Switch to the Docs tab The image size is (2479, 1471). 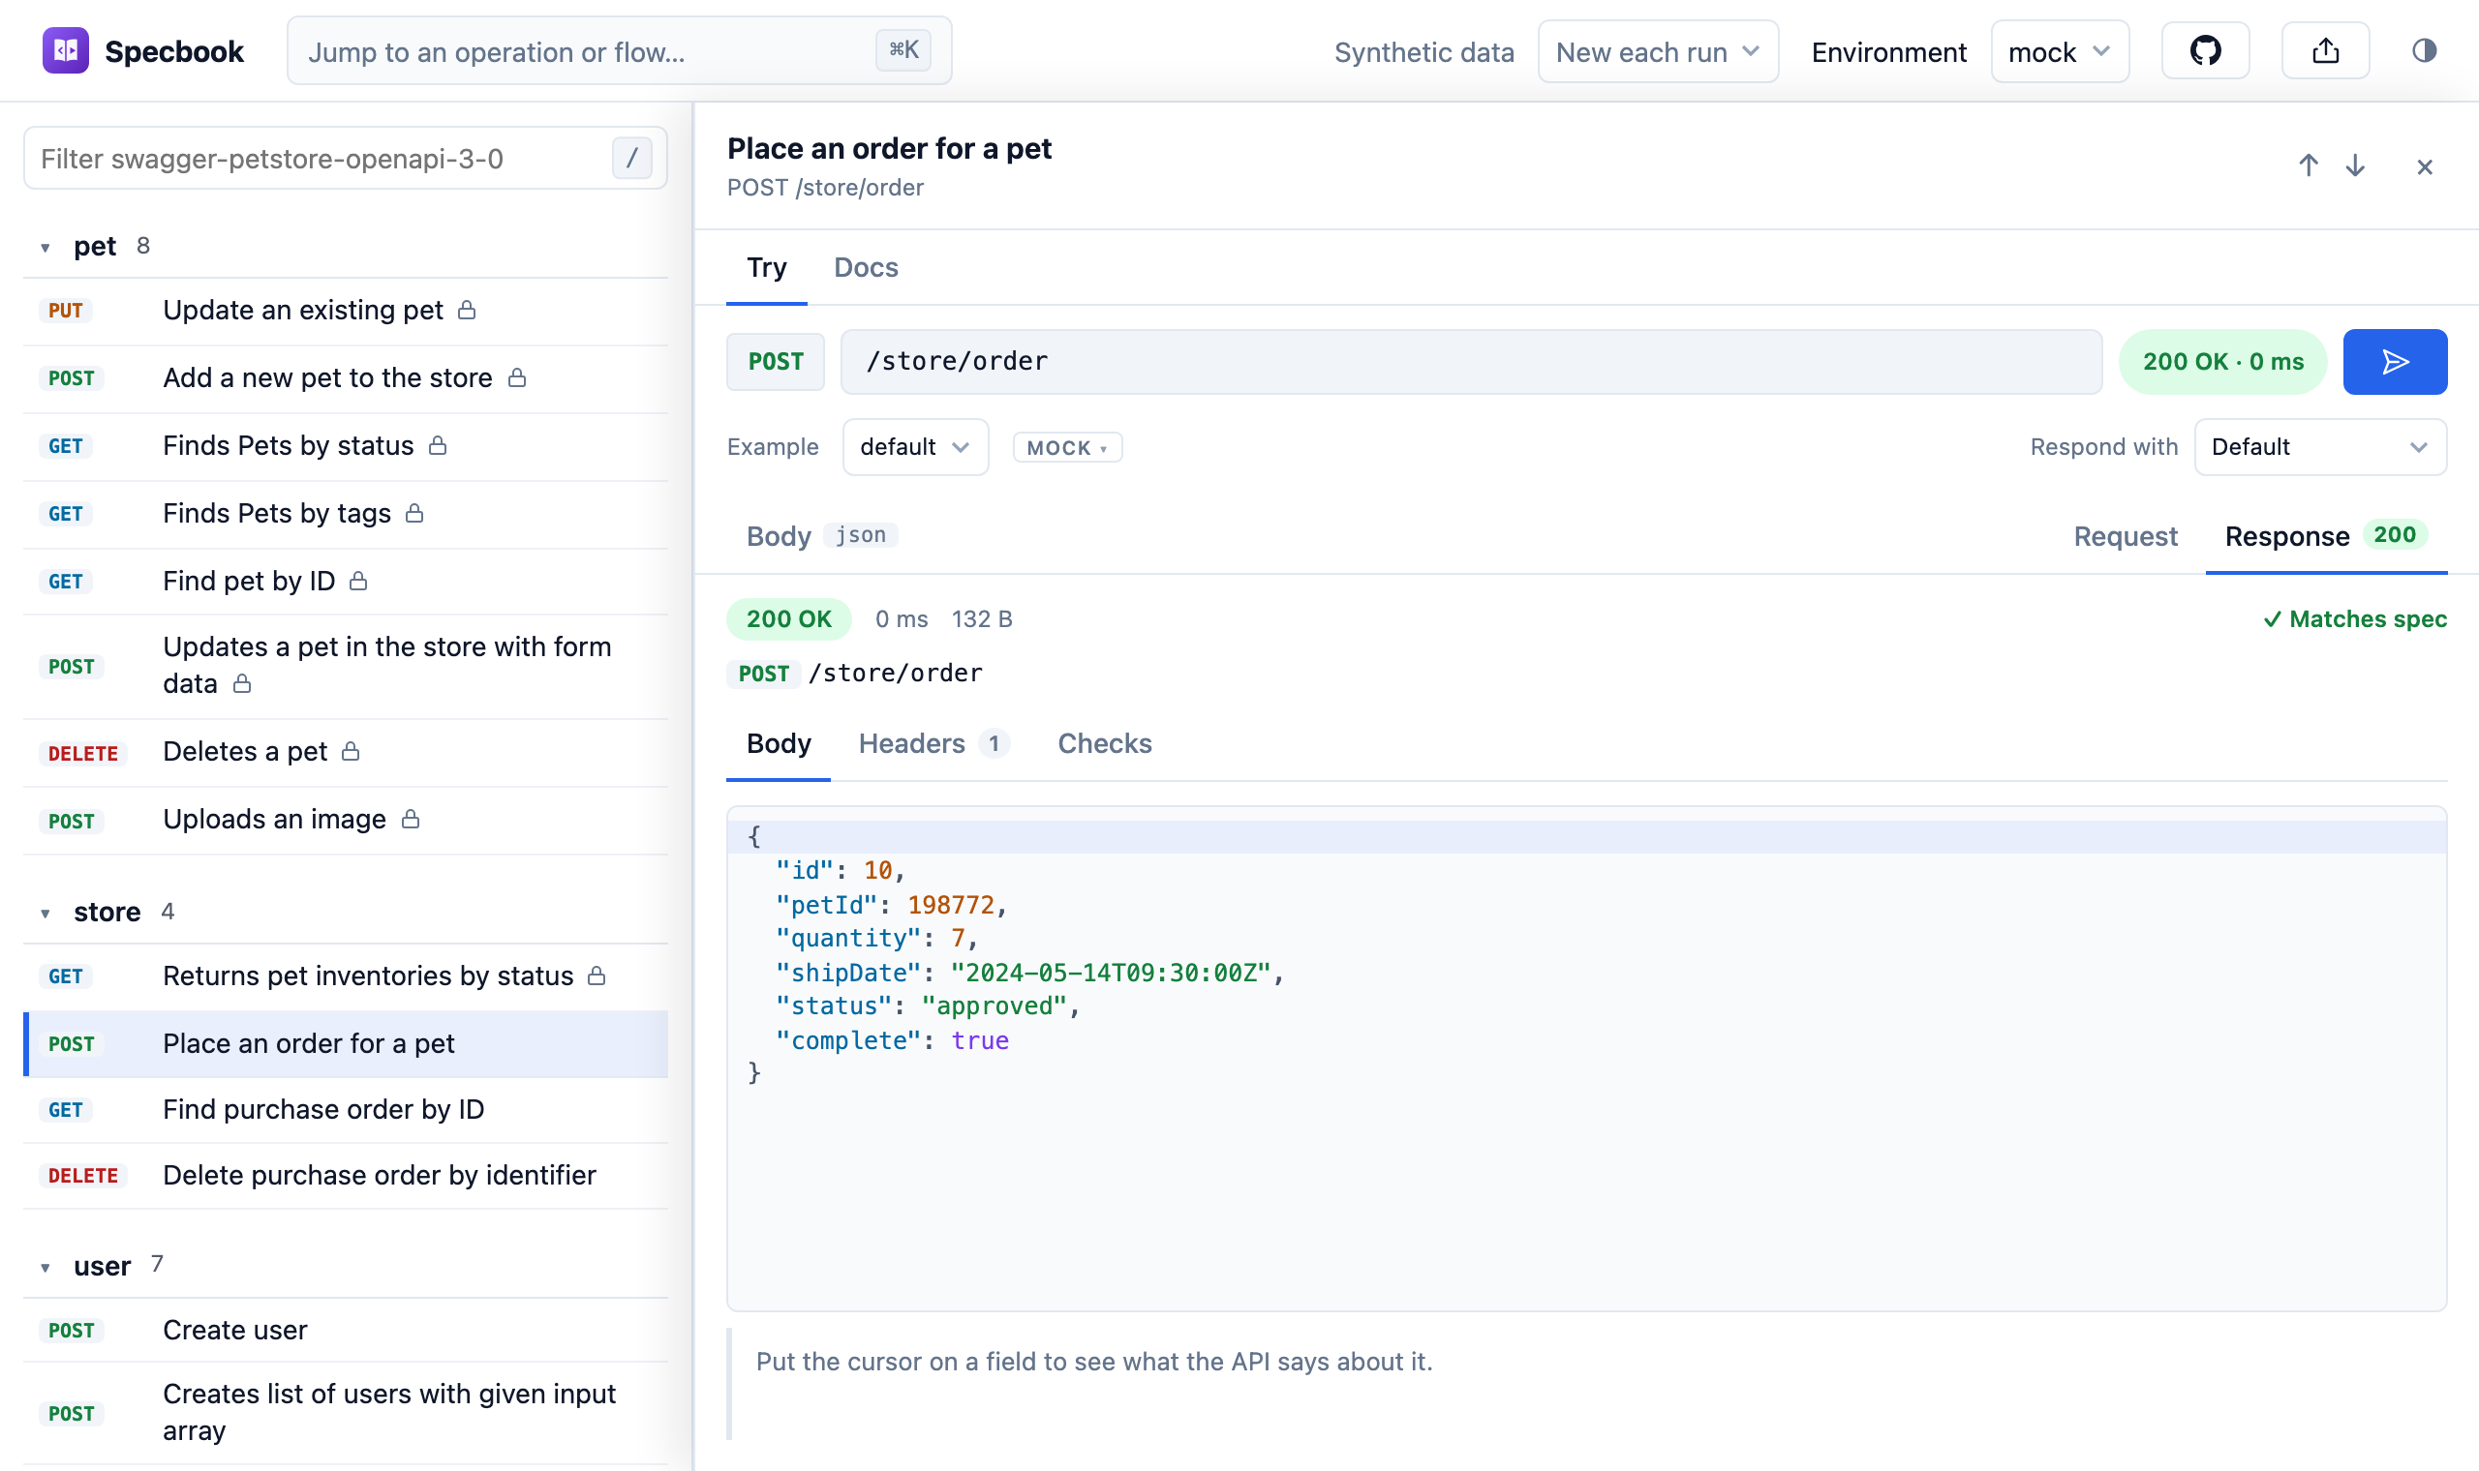(866, 268)
